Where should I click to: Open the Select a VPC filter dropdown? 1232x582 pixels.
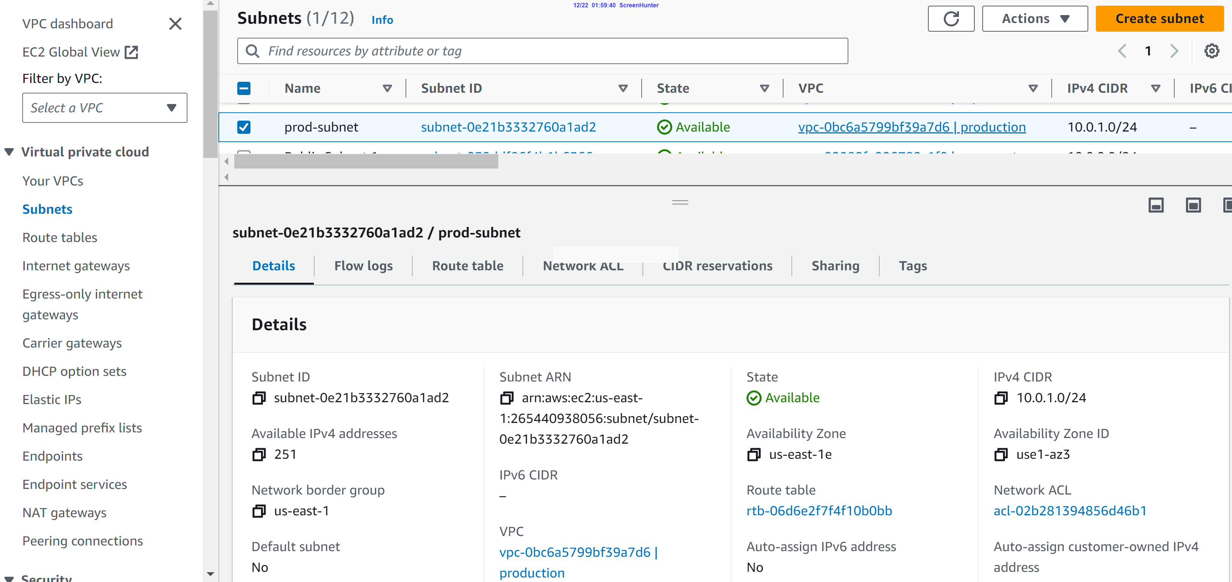tap(104, 107)
